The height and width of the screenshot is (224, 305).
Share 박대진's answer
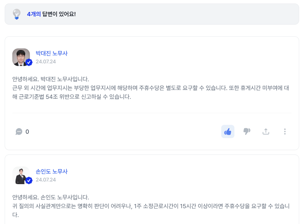point(266,131)
